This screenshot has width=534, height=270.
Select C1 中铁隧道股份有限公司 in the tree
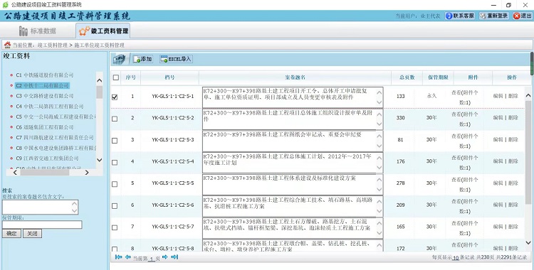[45, 75]
